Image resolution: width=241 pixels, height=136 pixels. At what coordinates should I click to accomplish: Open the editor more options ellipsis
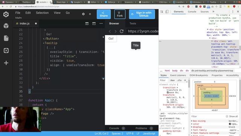(x=101, y=23)
